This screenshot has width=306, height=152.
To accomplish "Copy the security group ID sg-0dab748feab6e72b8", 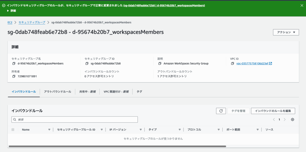I will (87, 64).
